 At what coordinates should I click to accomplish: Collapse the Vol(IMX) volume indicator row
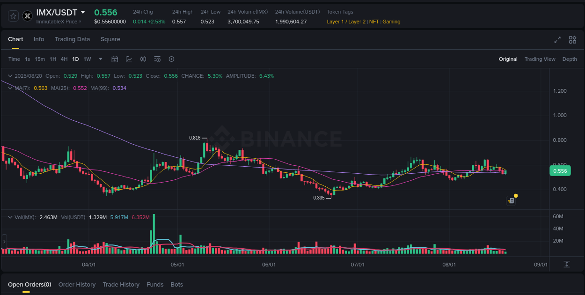[x=10, y=217]
